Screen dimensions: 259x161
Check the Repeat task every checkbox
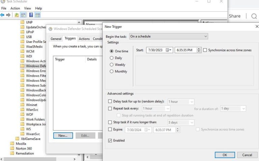(x=110, y=108)
